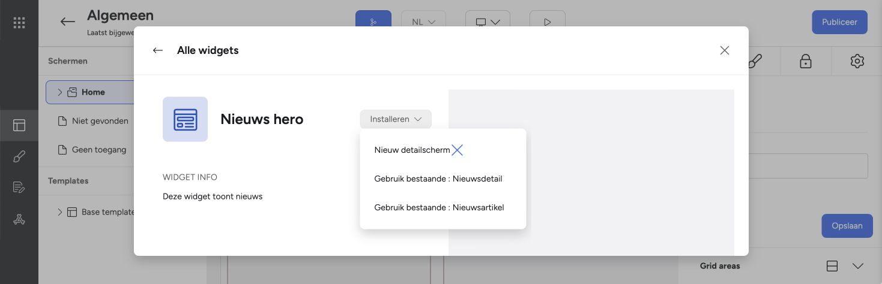
Task: Click the Publiceer button
Action: 839,22
